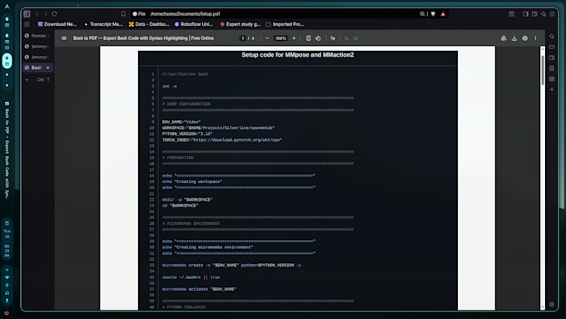Reload the Setup.pdf page
This screenshot has width=566, height=319.
54,13
